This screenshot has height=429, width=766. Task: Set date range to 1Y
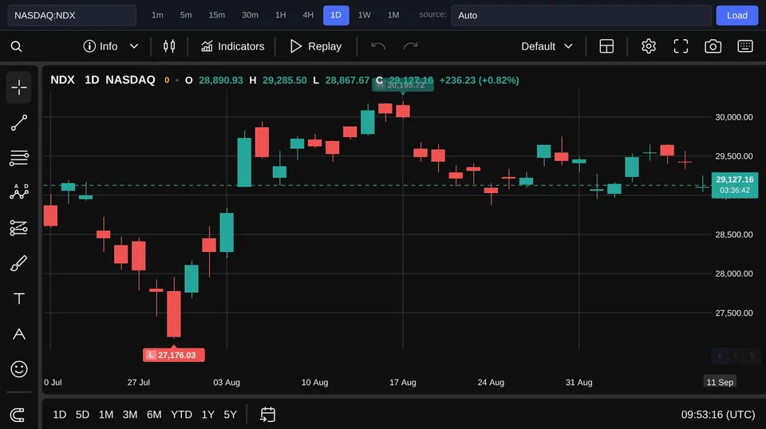(x=208, y=415)
